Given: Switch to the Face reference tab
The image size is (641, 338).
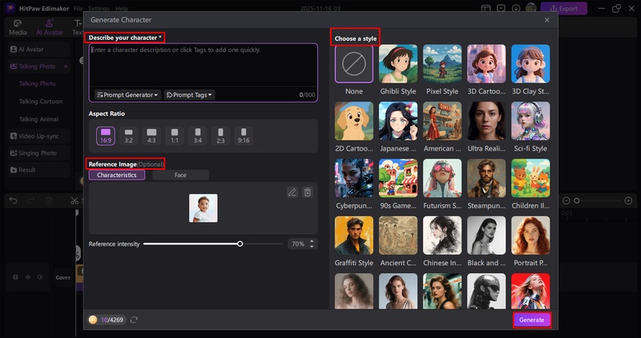Looking at the screenshot, I should [x=180, y=175].
